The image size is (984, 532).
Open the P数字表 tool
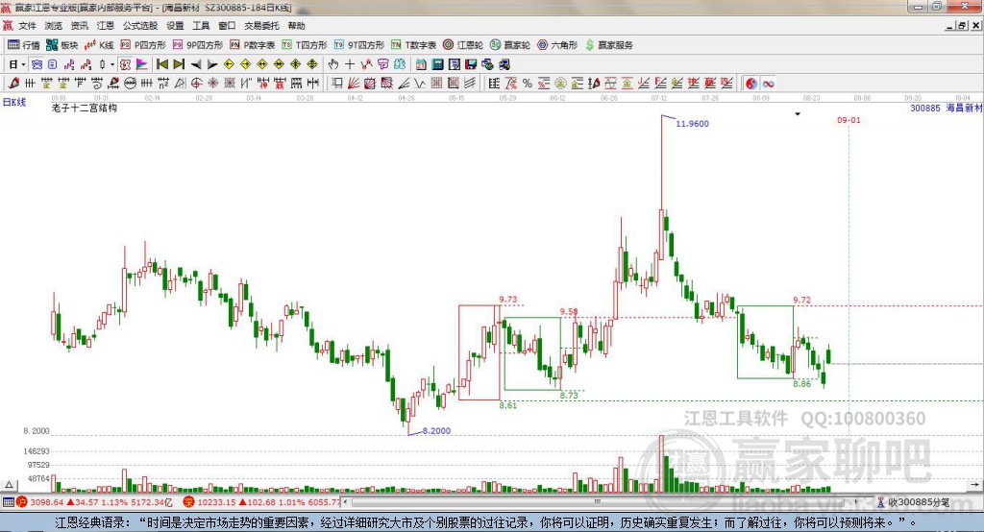click(x=252, y=45)
